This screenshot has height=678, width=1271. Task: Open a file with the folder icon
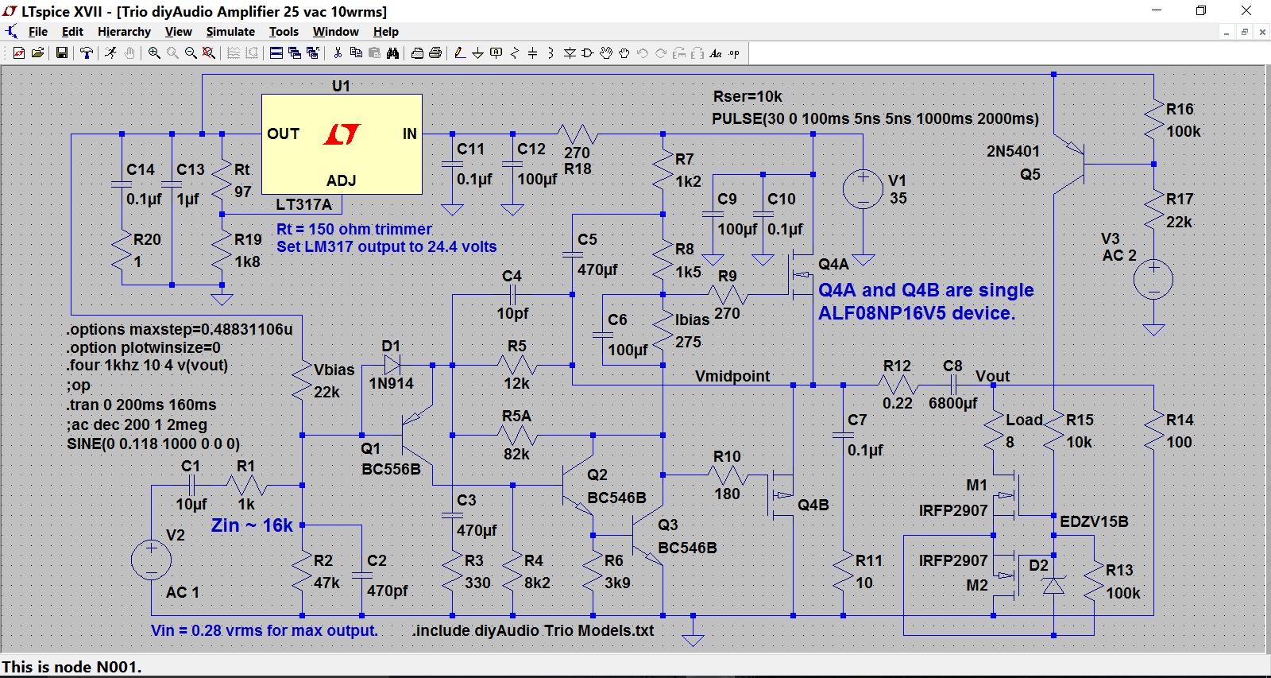[x=37, y=53]
